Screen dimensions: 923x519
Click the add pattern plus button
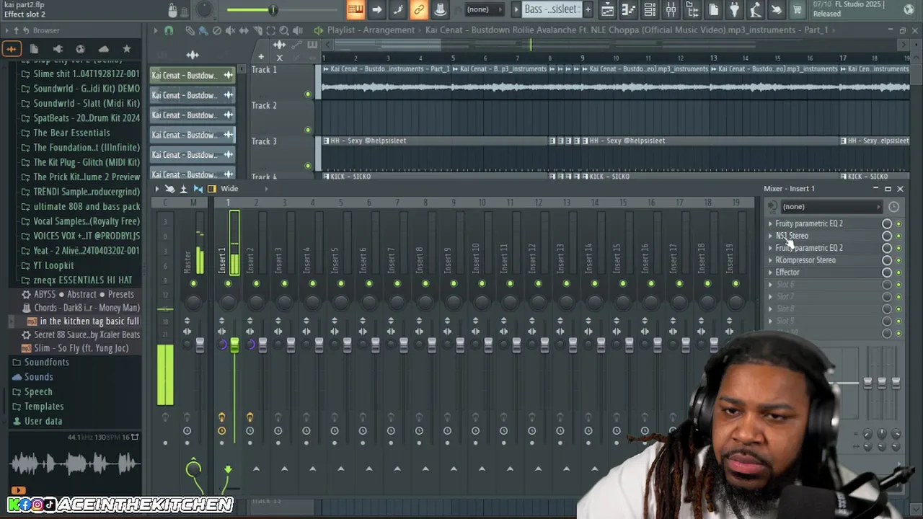tap(588, 9)
